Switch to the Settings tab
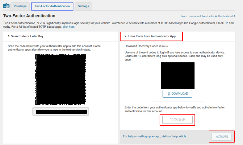The image size is (243, 145). [84, 6]
